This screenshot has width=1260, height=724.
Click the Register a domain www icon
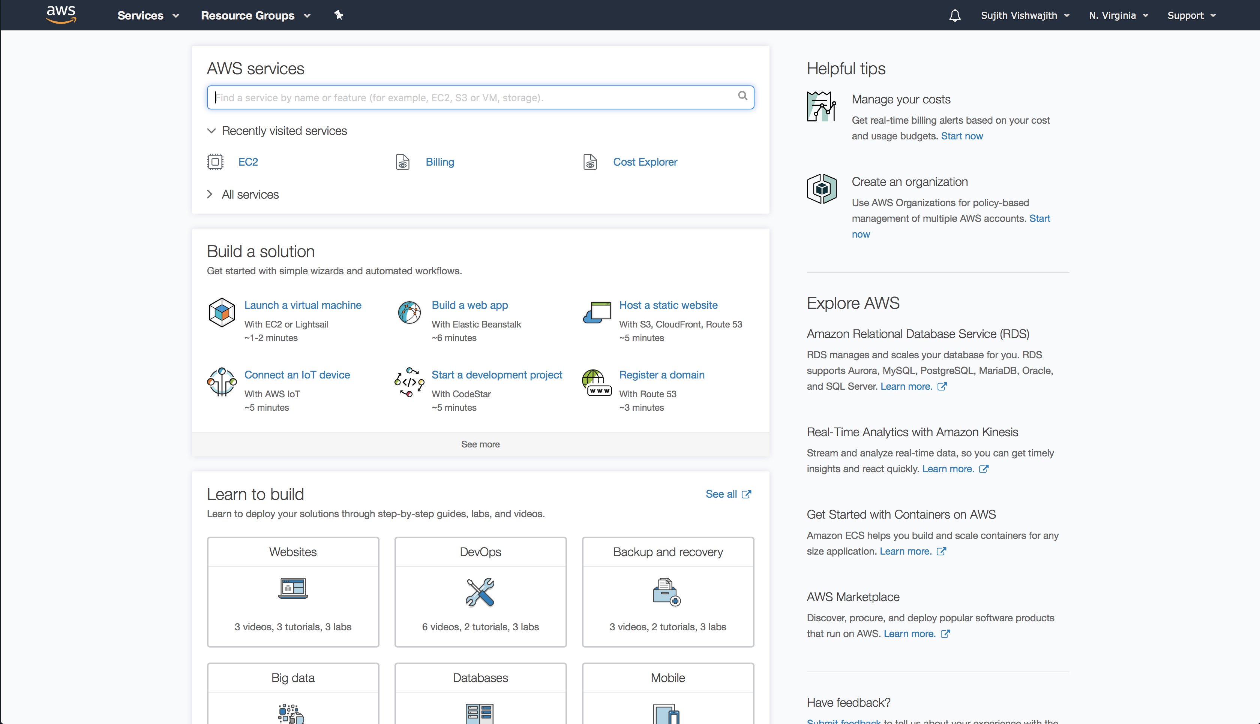tap(596, 382)
